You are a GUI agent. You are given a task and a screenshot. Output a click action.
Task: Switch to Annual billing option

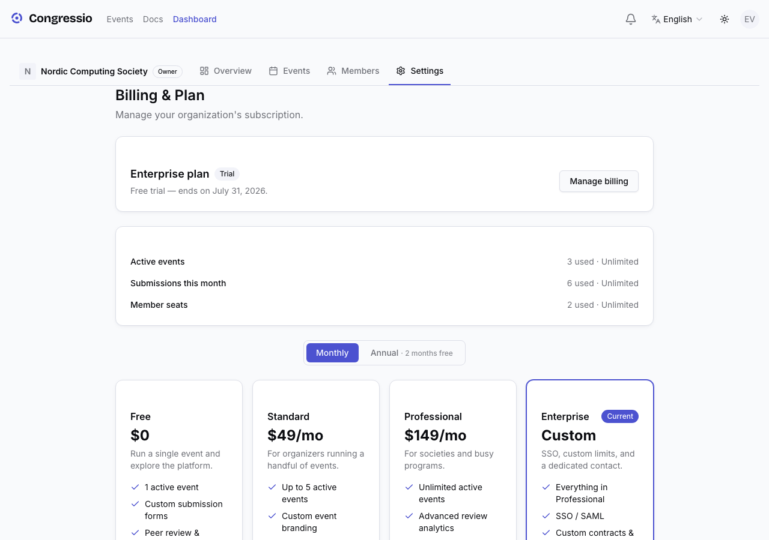point(412,353)
